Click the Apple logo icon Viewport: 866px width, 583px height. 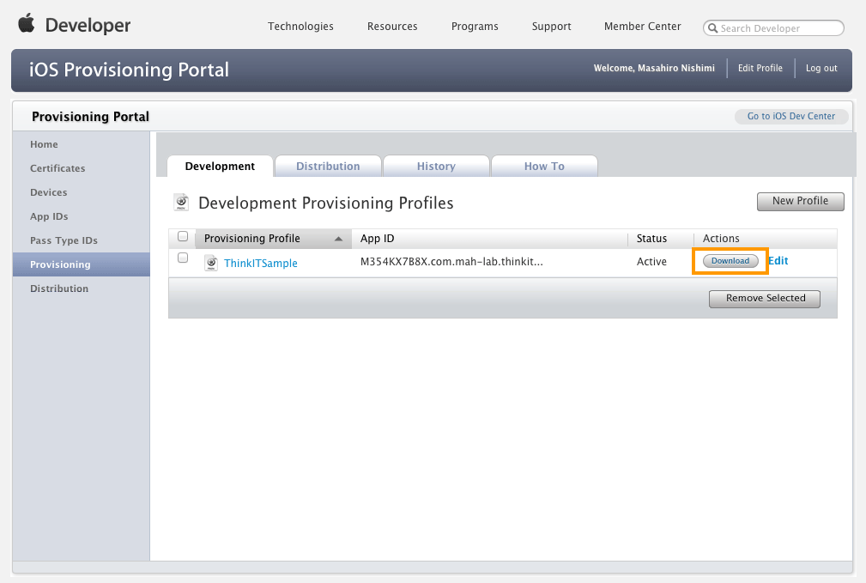pos(27,24)
